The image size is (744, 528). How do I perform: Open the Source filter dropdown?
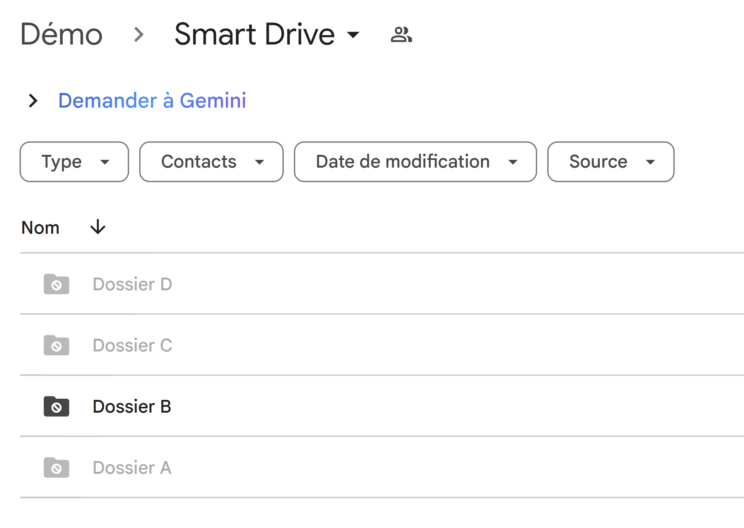click(611, 162)
